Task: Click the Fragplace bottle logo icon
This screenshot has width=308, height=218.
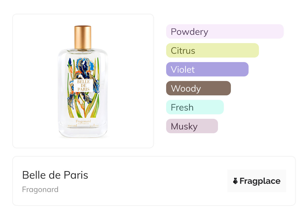Action: (x=235, y=181)
